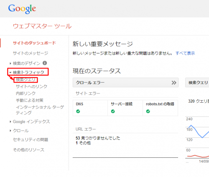The image size is (209, 177).
Task: Click the 320 クエリ count text
Action: (199, 101)
